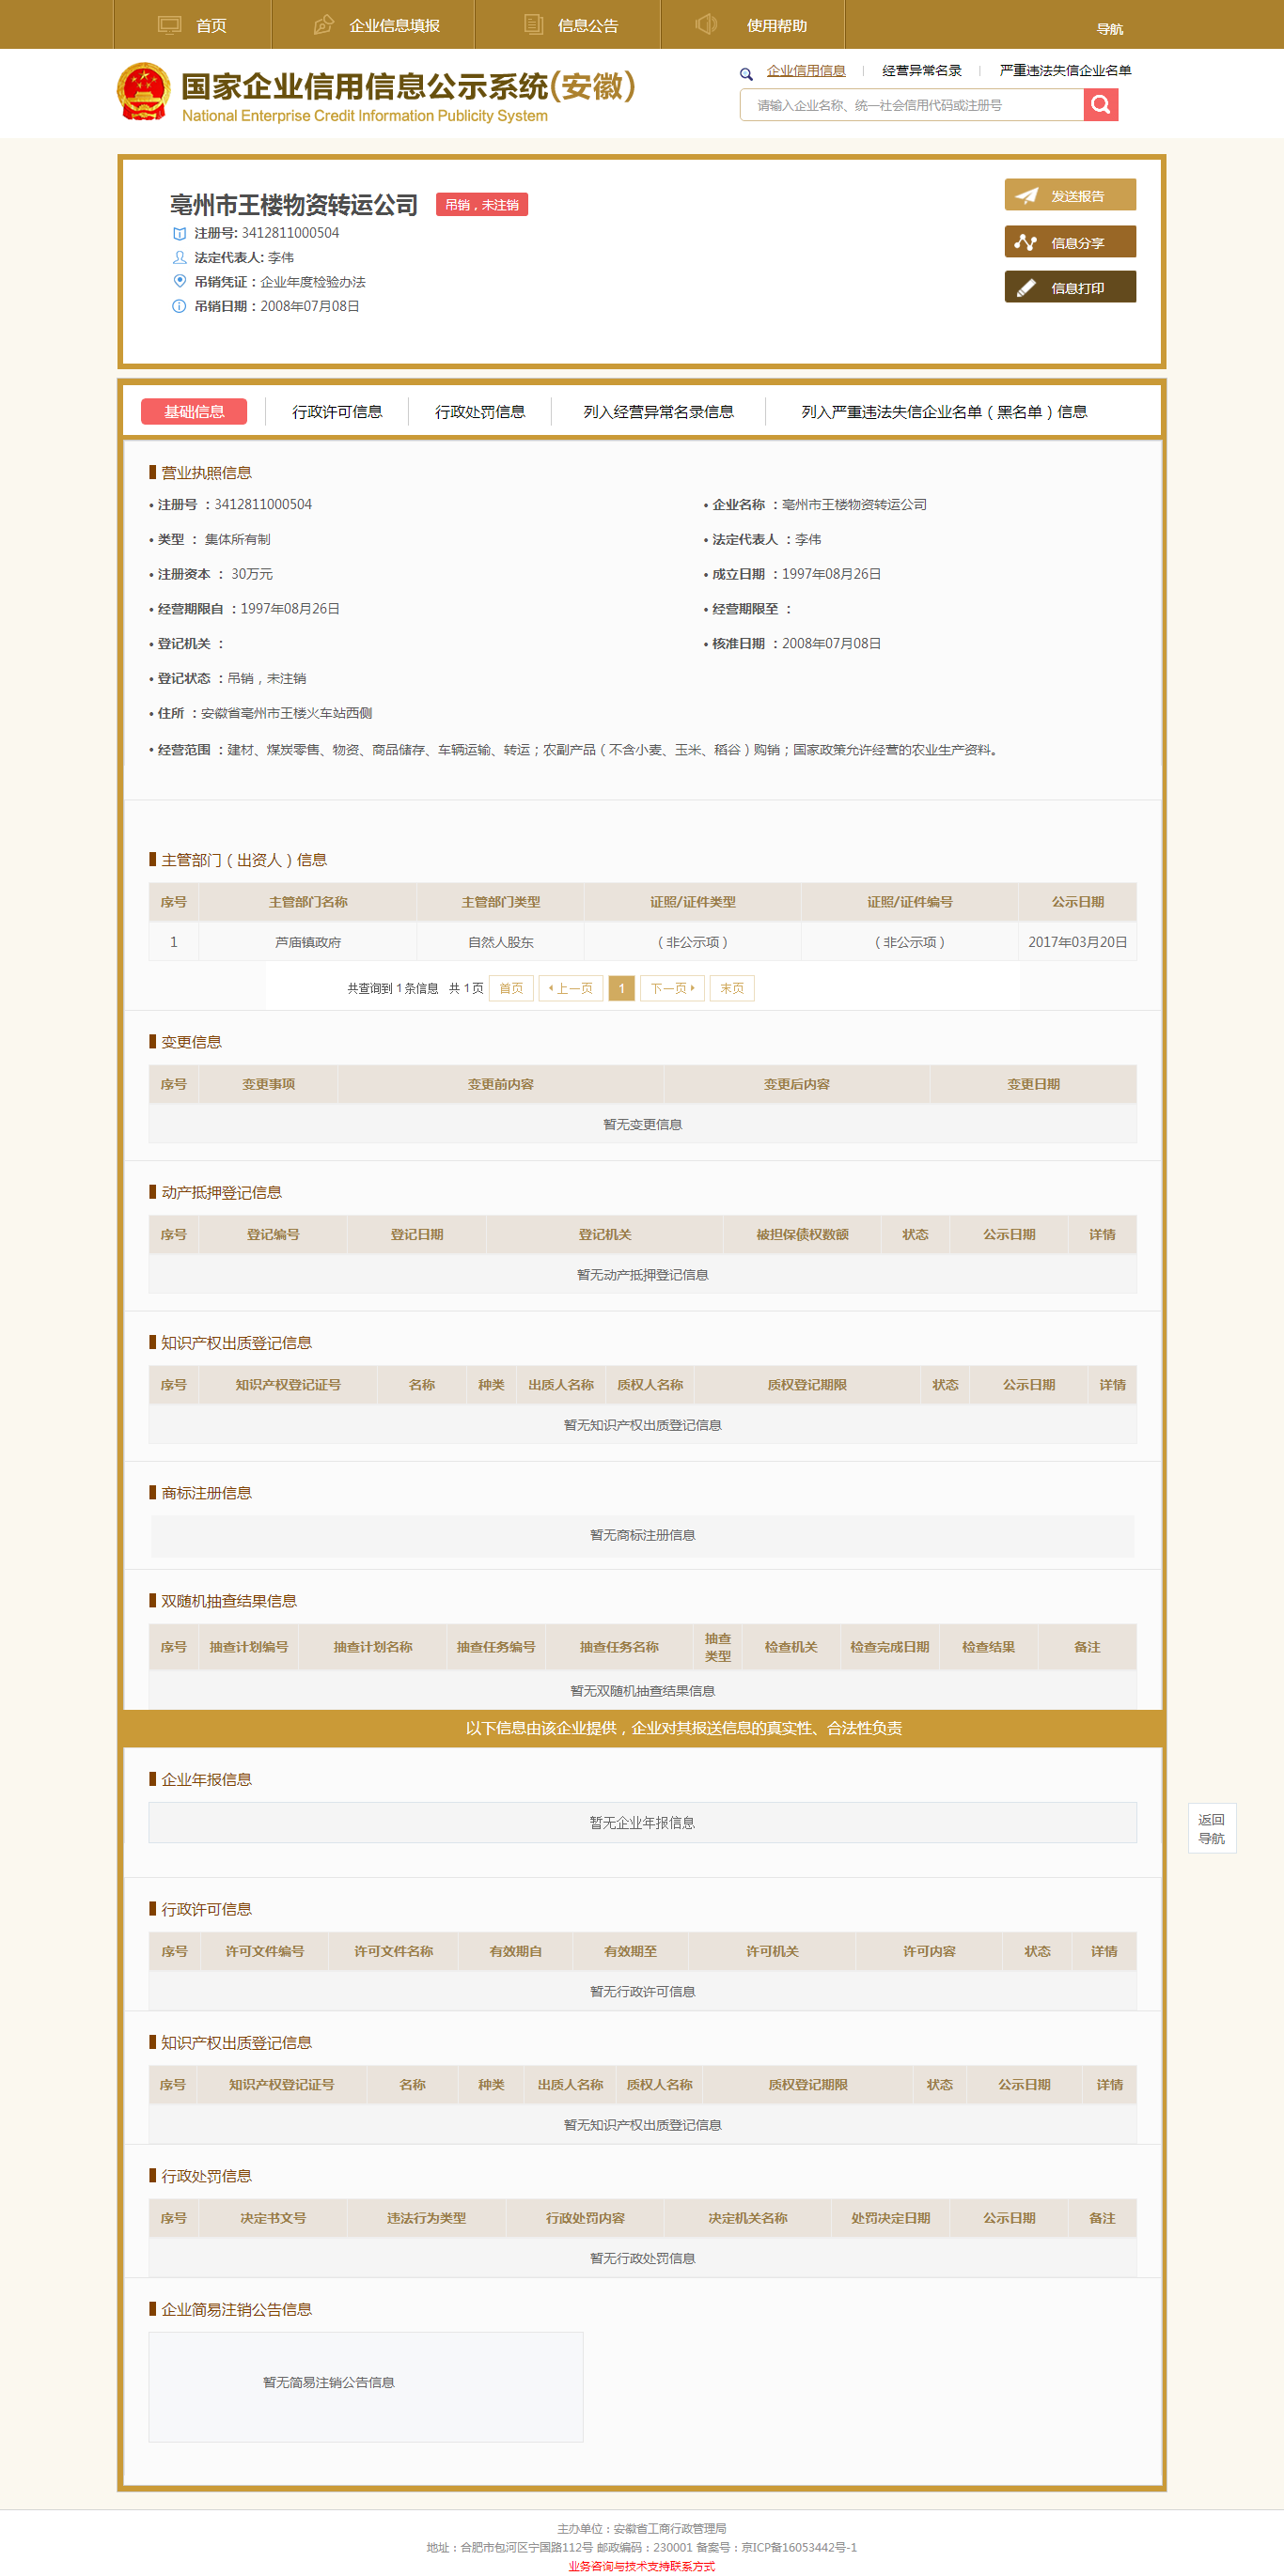The width and height of the screenshot is (1284, 2576).
Task: Click the small magnifier icon beside 企业信用信息
Action: point(745,73)
